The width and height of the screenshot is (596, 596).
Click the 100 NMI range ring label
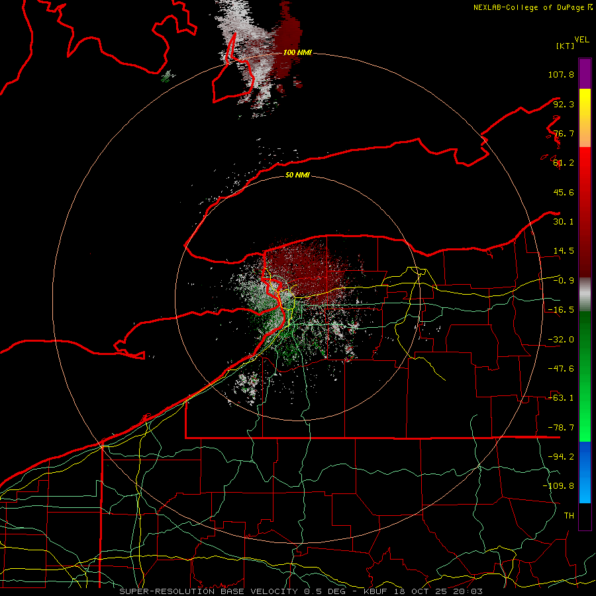pos(297,52)
